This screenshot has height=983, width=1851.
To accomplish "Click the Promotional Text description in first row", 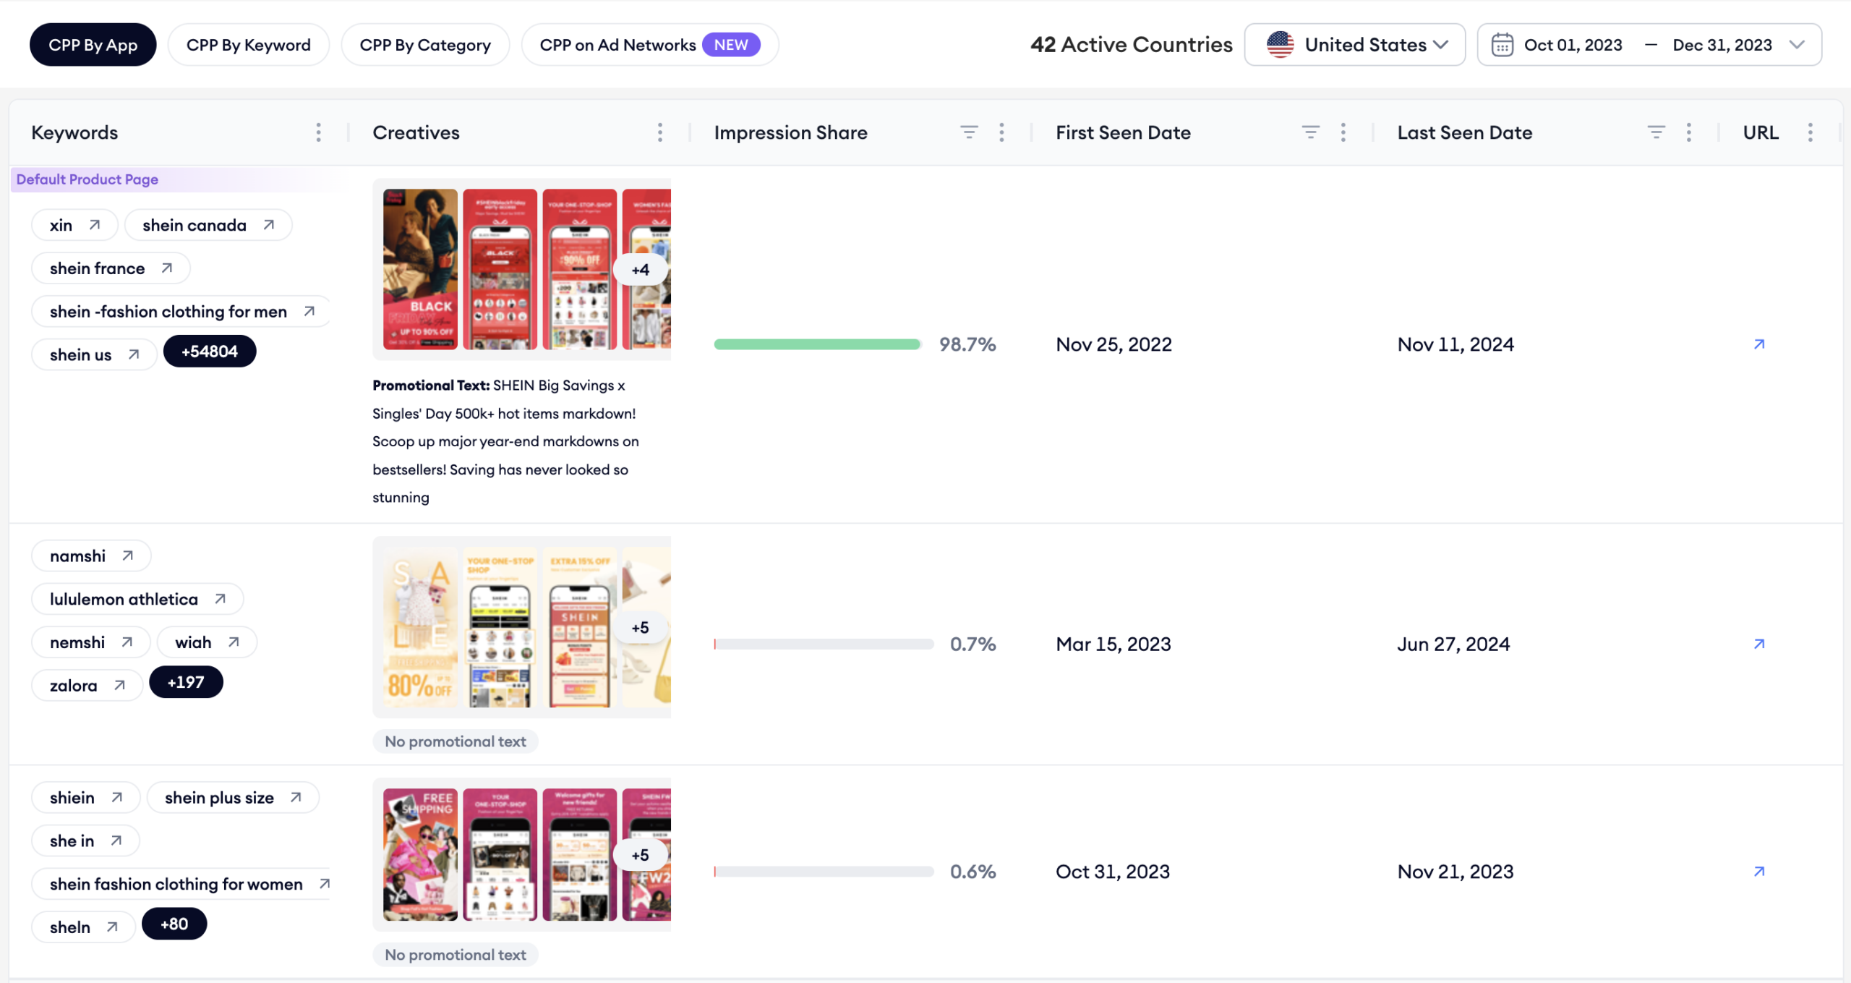I will pyautogui.click(x=506, y=441).
